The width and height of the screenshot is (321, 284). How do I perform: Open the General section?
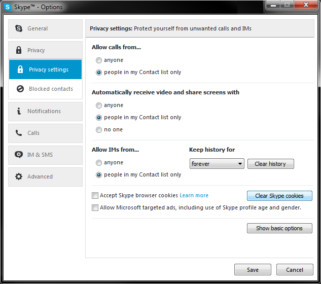45,29
